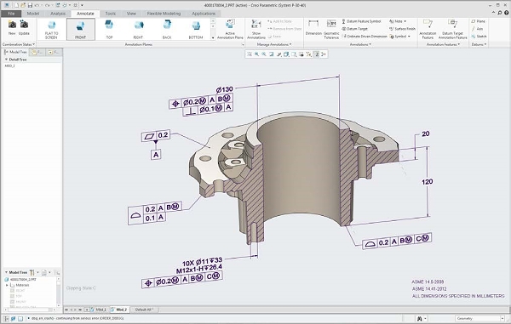511x324 pixels.
Task: Click the last icon in graphics toolbar
Action: [324, 54]
